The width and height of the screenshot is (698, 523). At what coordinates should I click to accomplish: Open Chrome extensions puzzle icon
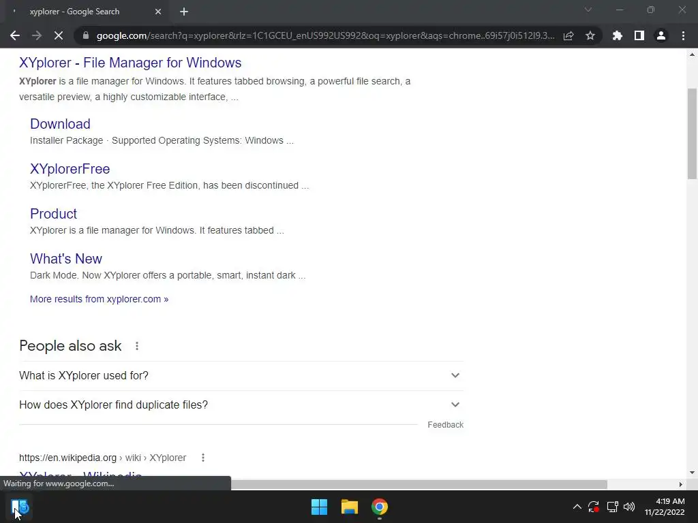pos(618,35)
